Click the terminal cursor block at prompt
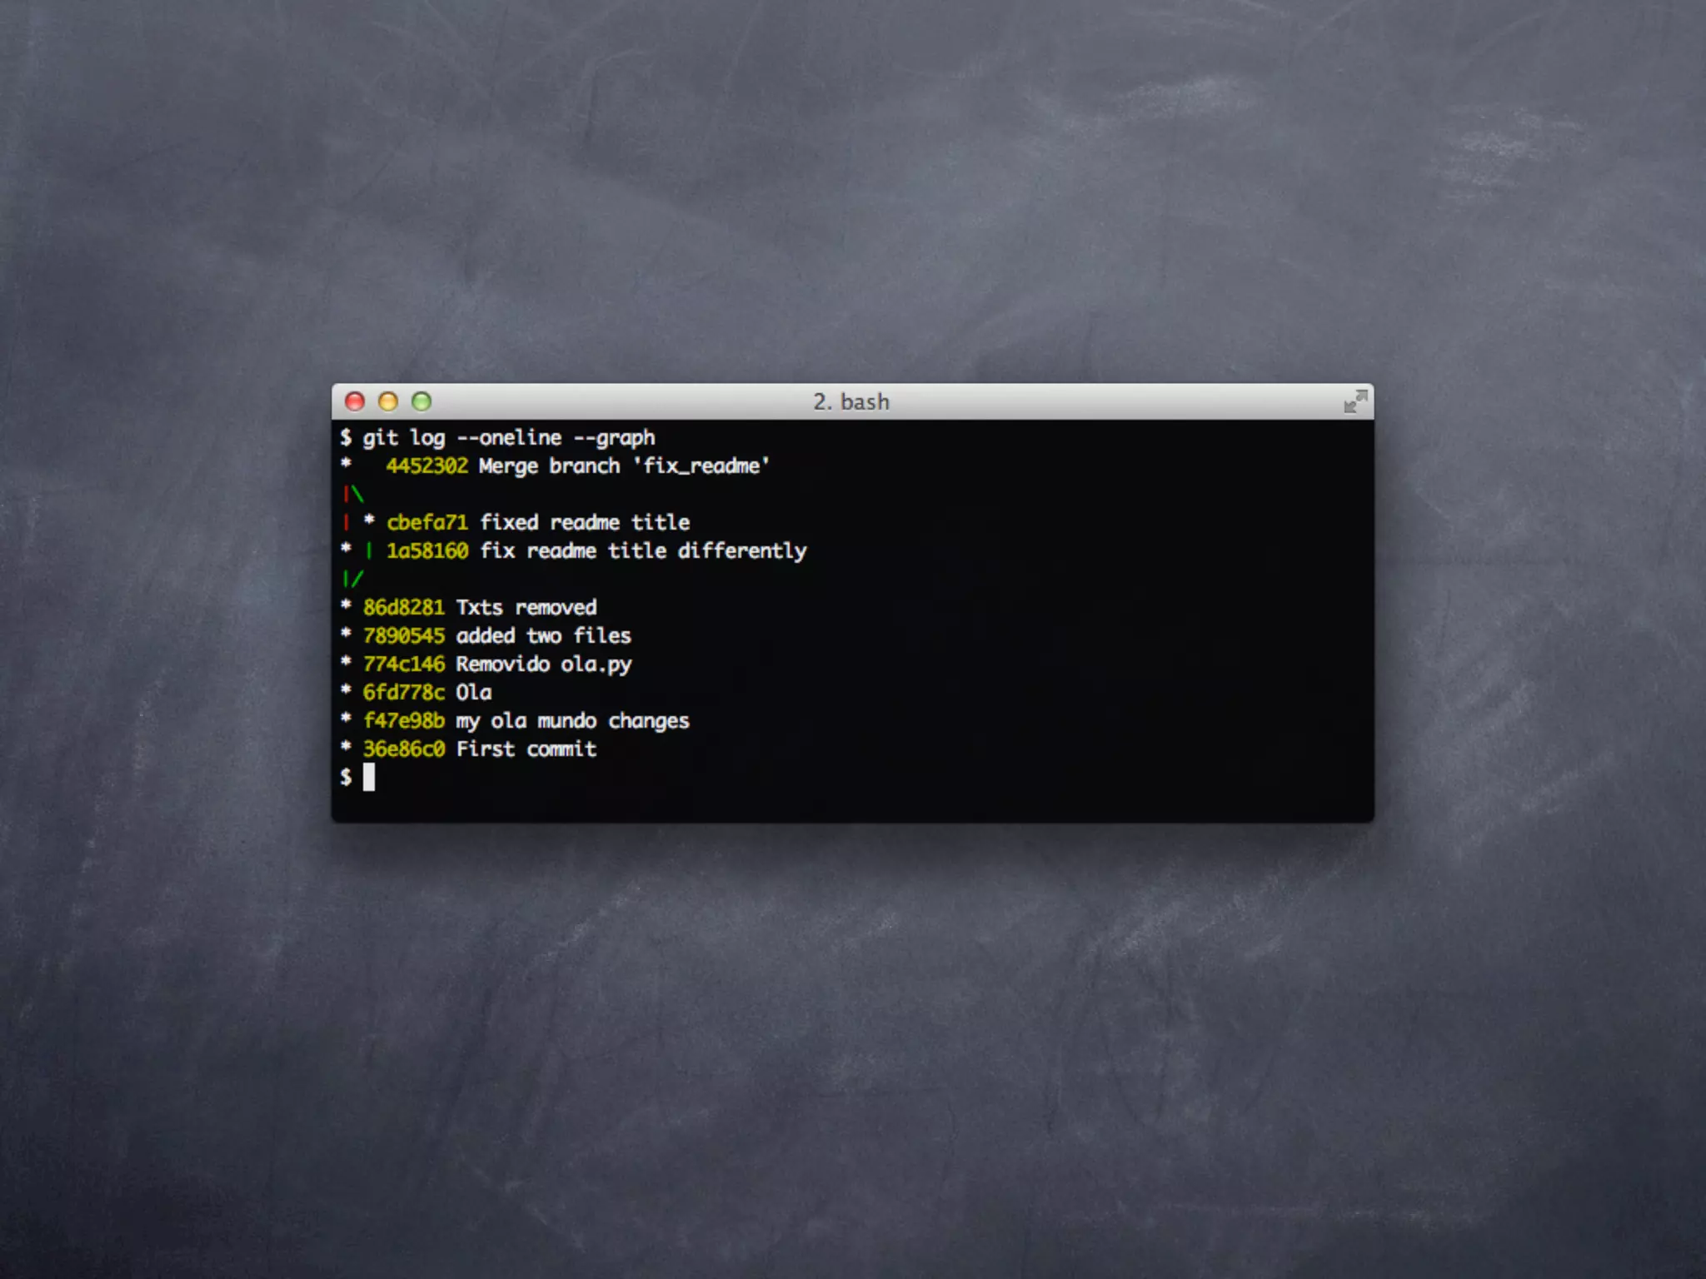 click(x=368, y=777)
